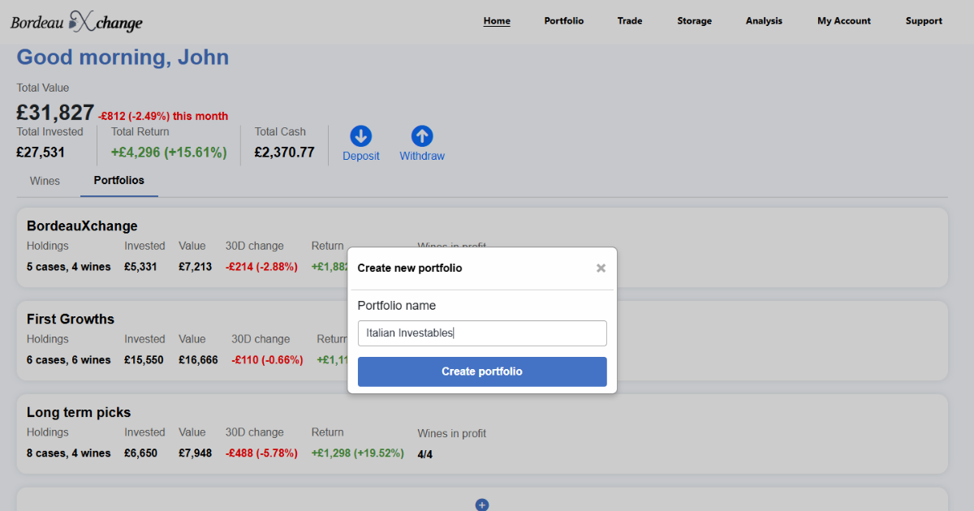Image resolution: width=974 pixels, height=511 pixels.
Task: Click the BordeauXchange logo
Action: click(76, 22)
